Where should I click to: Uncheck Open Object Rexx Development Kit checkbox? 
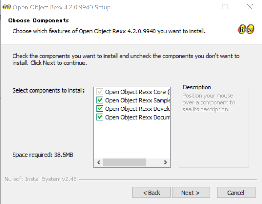(100, 109)
